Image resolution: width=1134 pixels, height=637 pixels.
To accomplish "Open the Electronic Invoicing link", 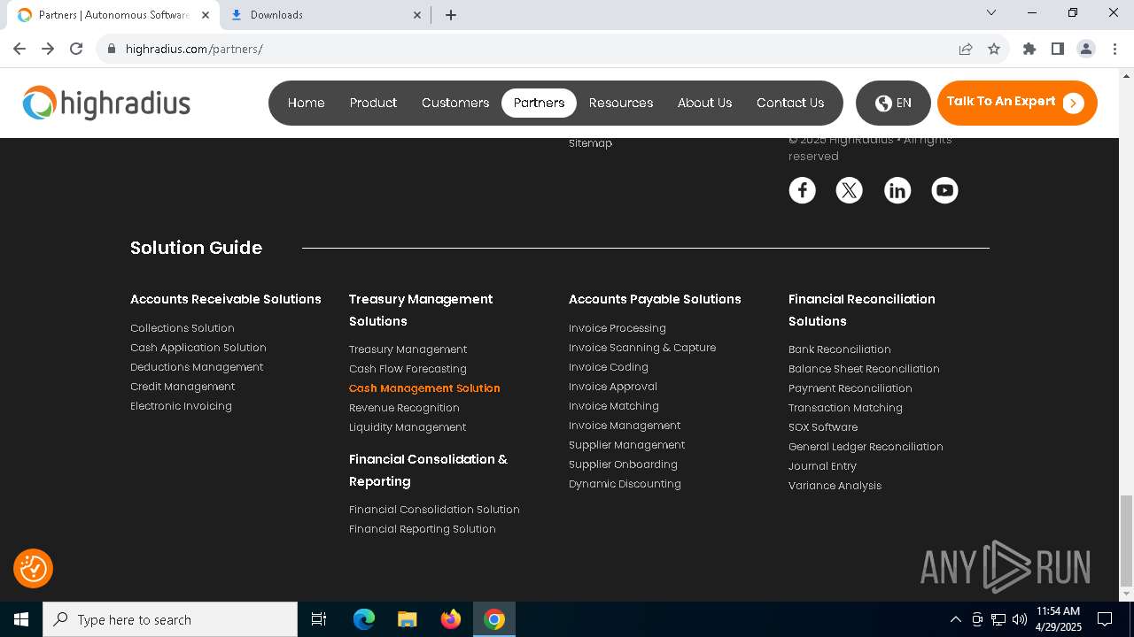I will pos(181,406).
